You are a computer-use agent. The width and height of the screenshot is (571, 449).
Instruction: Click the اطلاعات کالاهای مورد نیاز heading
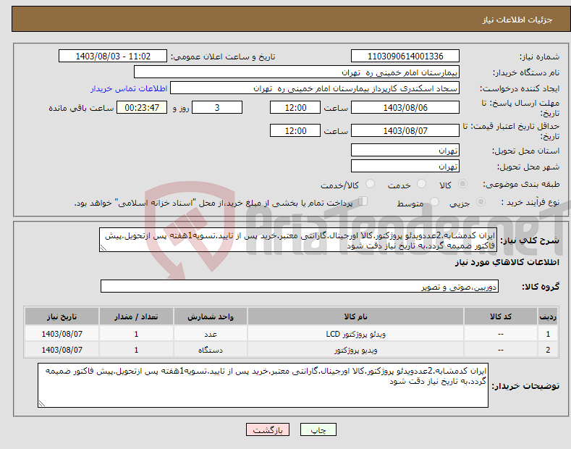(507, 262)
